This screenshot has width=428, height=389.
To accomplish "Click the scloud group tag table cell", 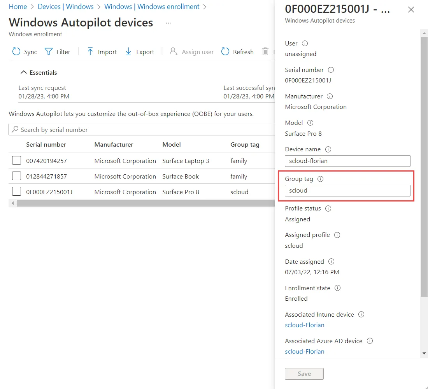I will point(239,192).
